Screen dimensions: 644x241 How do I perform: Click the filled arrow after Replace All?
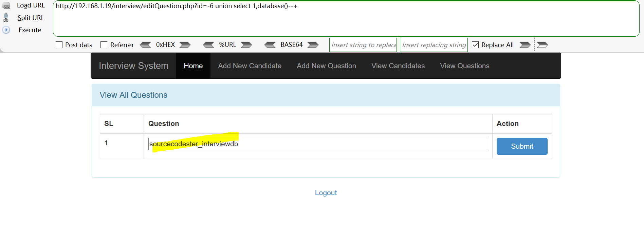tap(525, 45)
